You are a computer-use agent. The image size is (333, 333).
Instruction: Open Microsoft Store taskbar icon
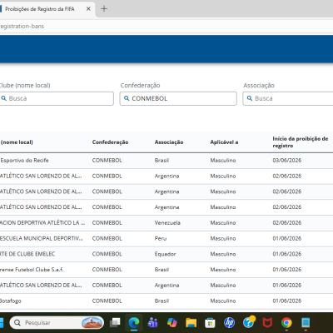pyautogui.click(x=210, y=323)
